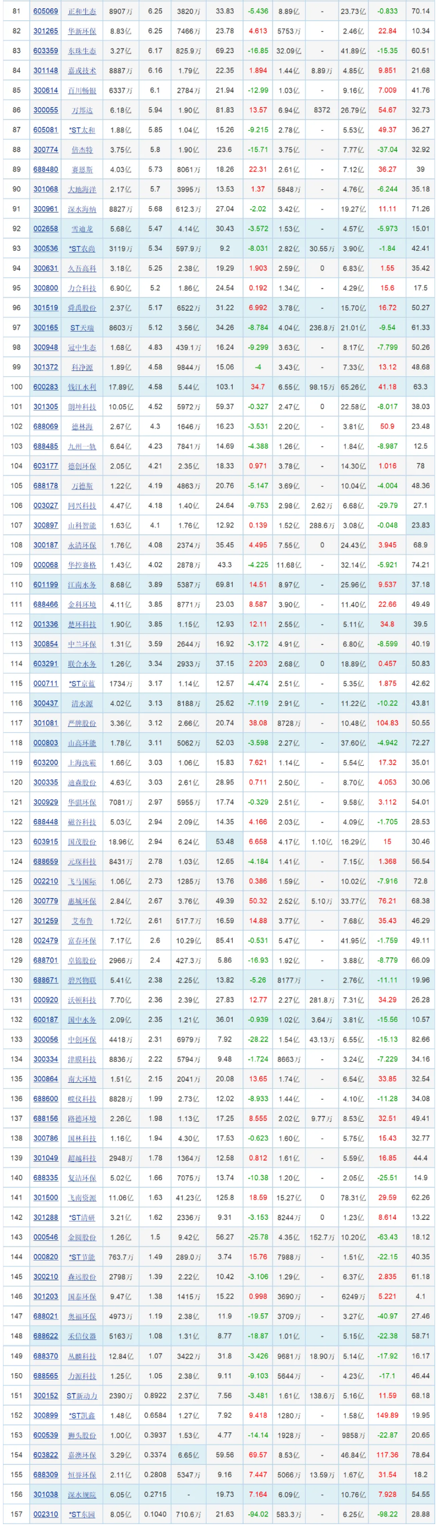Open stock name link 正和生态
The image size is (441, 1527).
tap(82, 11)
